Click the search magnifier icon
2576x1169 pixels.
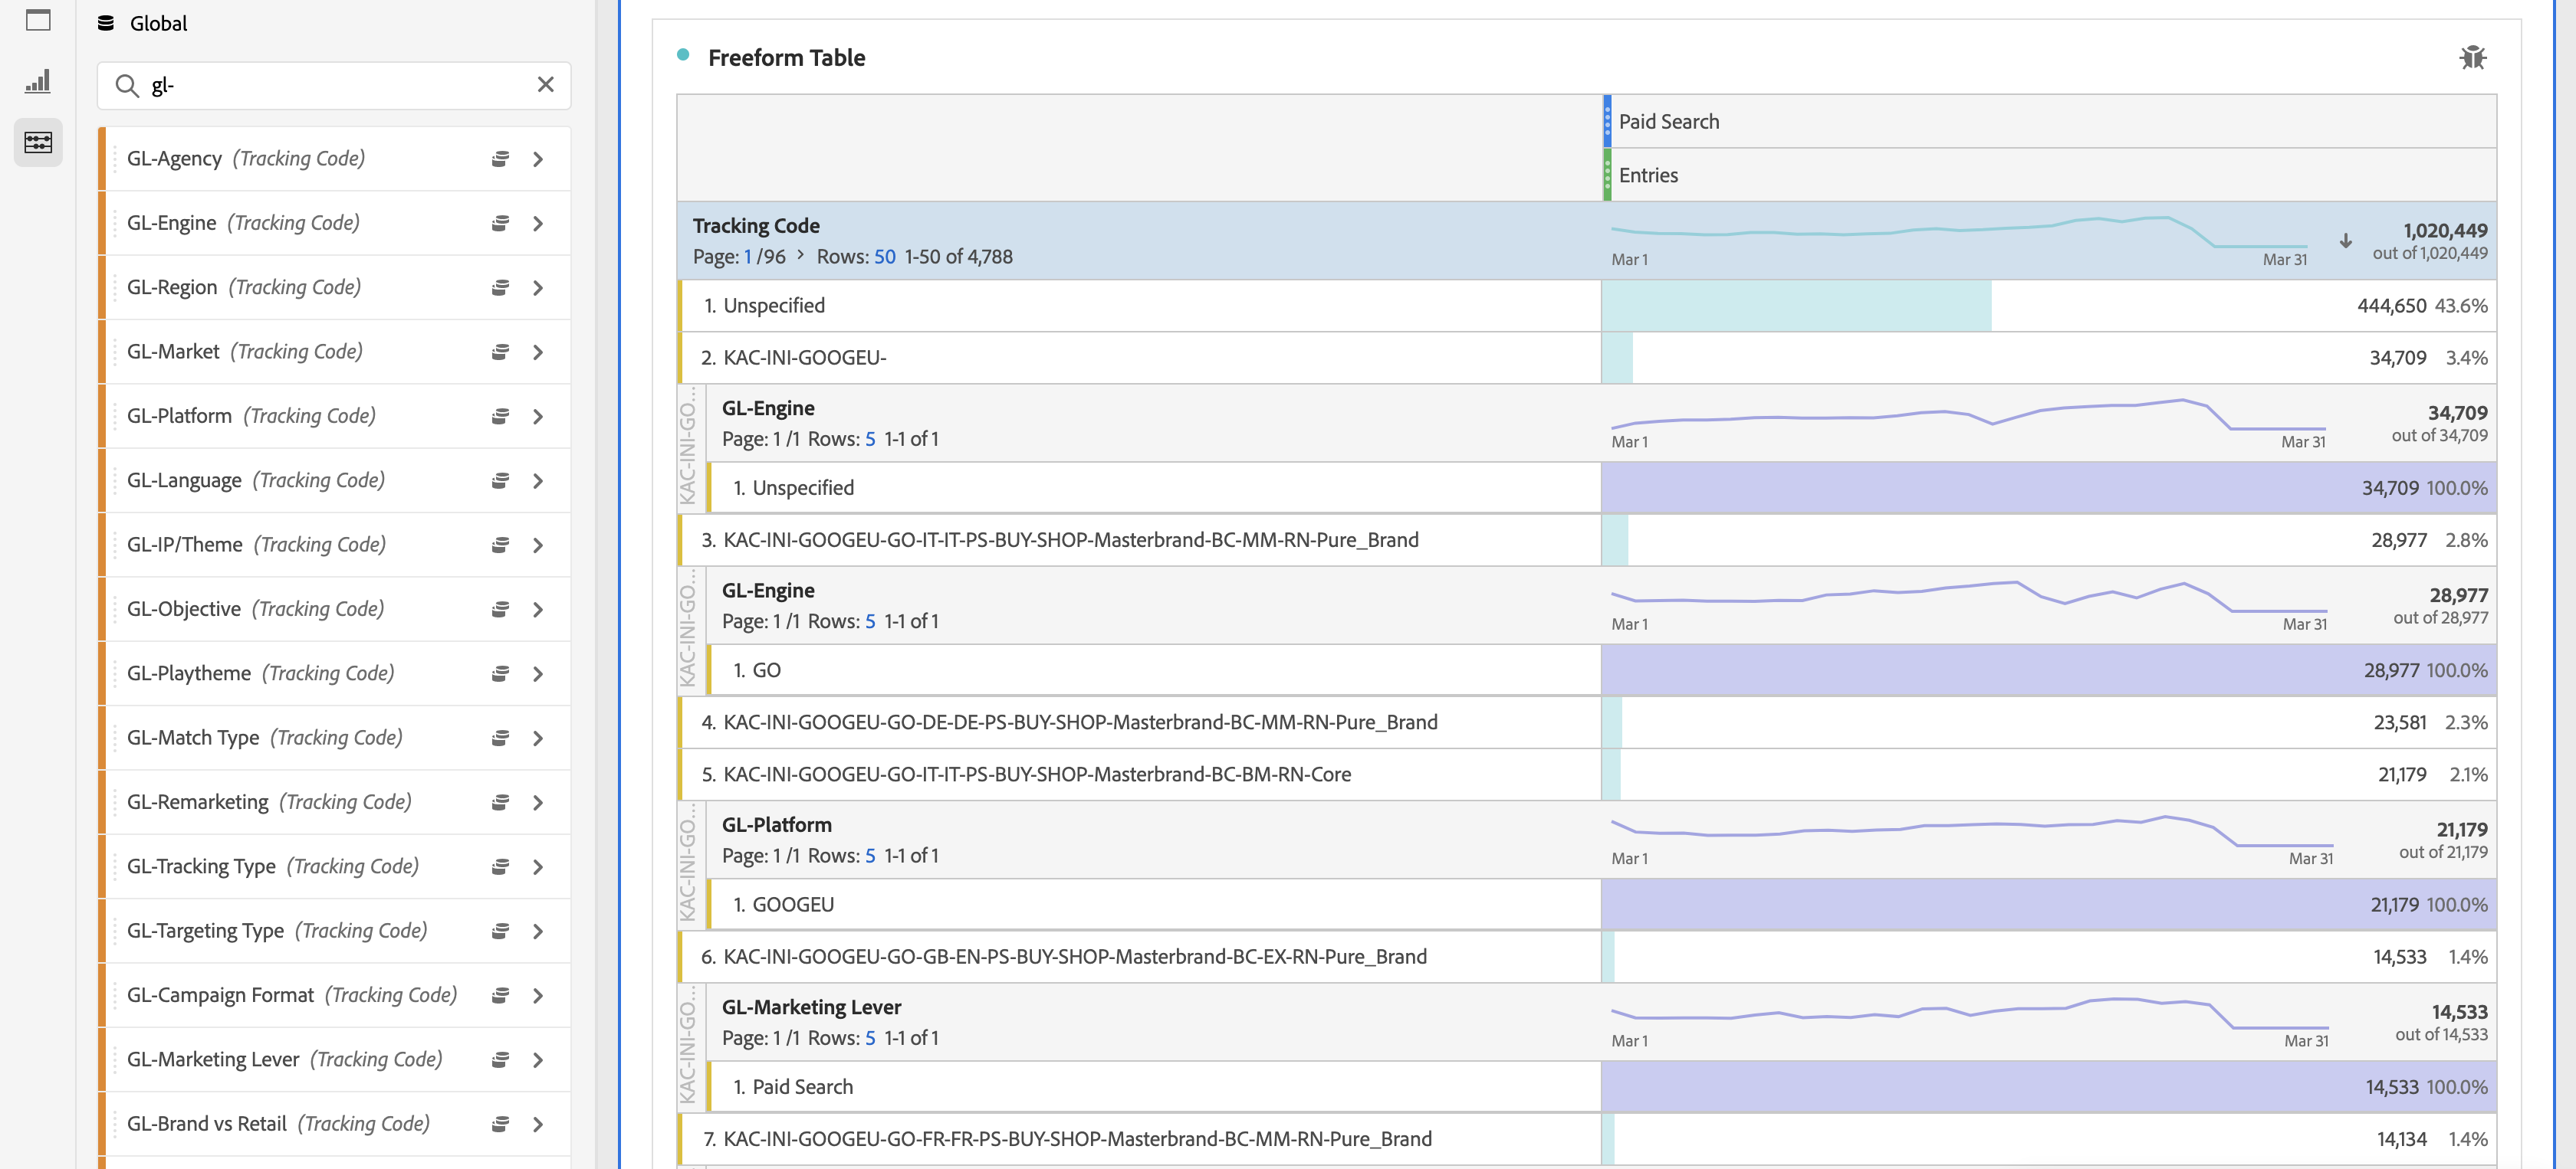[127, 86]
